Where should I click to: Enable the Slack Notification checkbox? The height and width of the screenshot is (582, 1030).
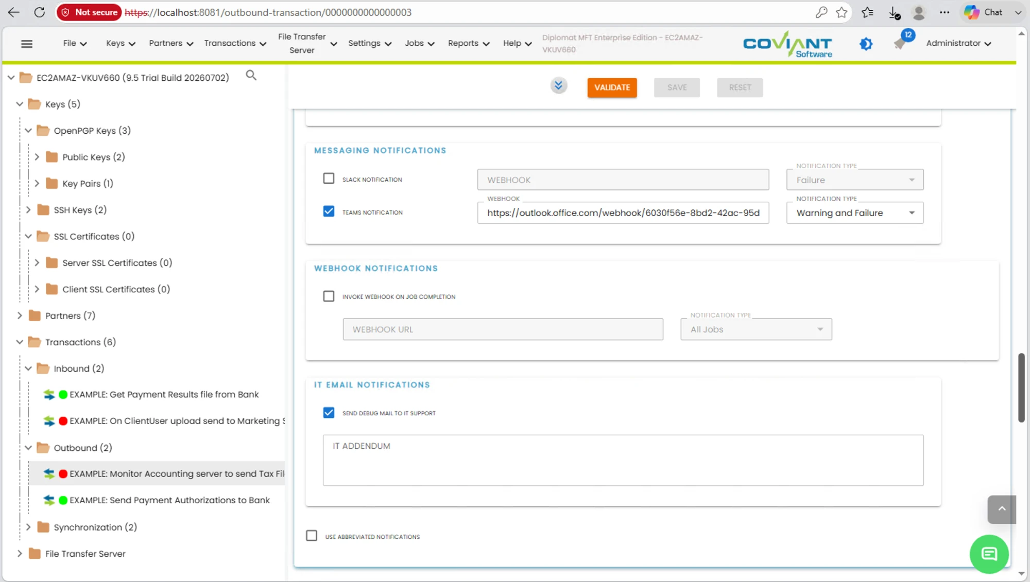(329, 179)
